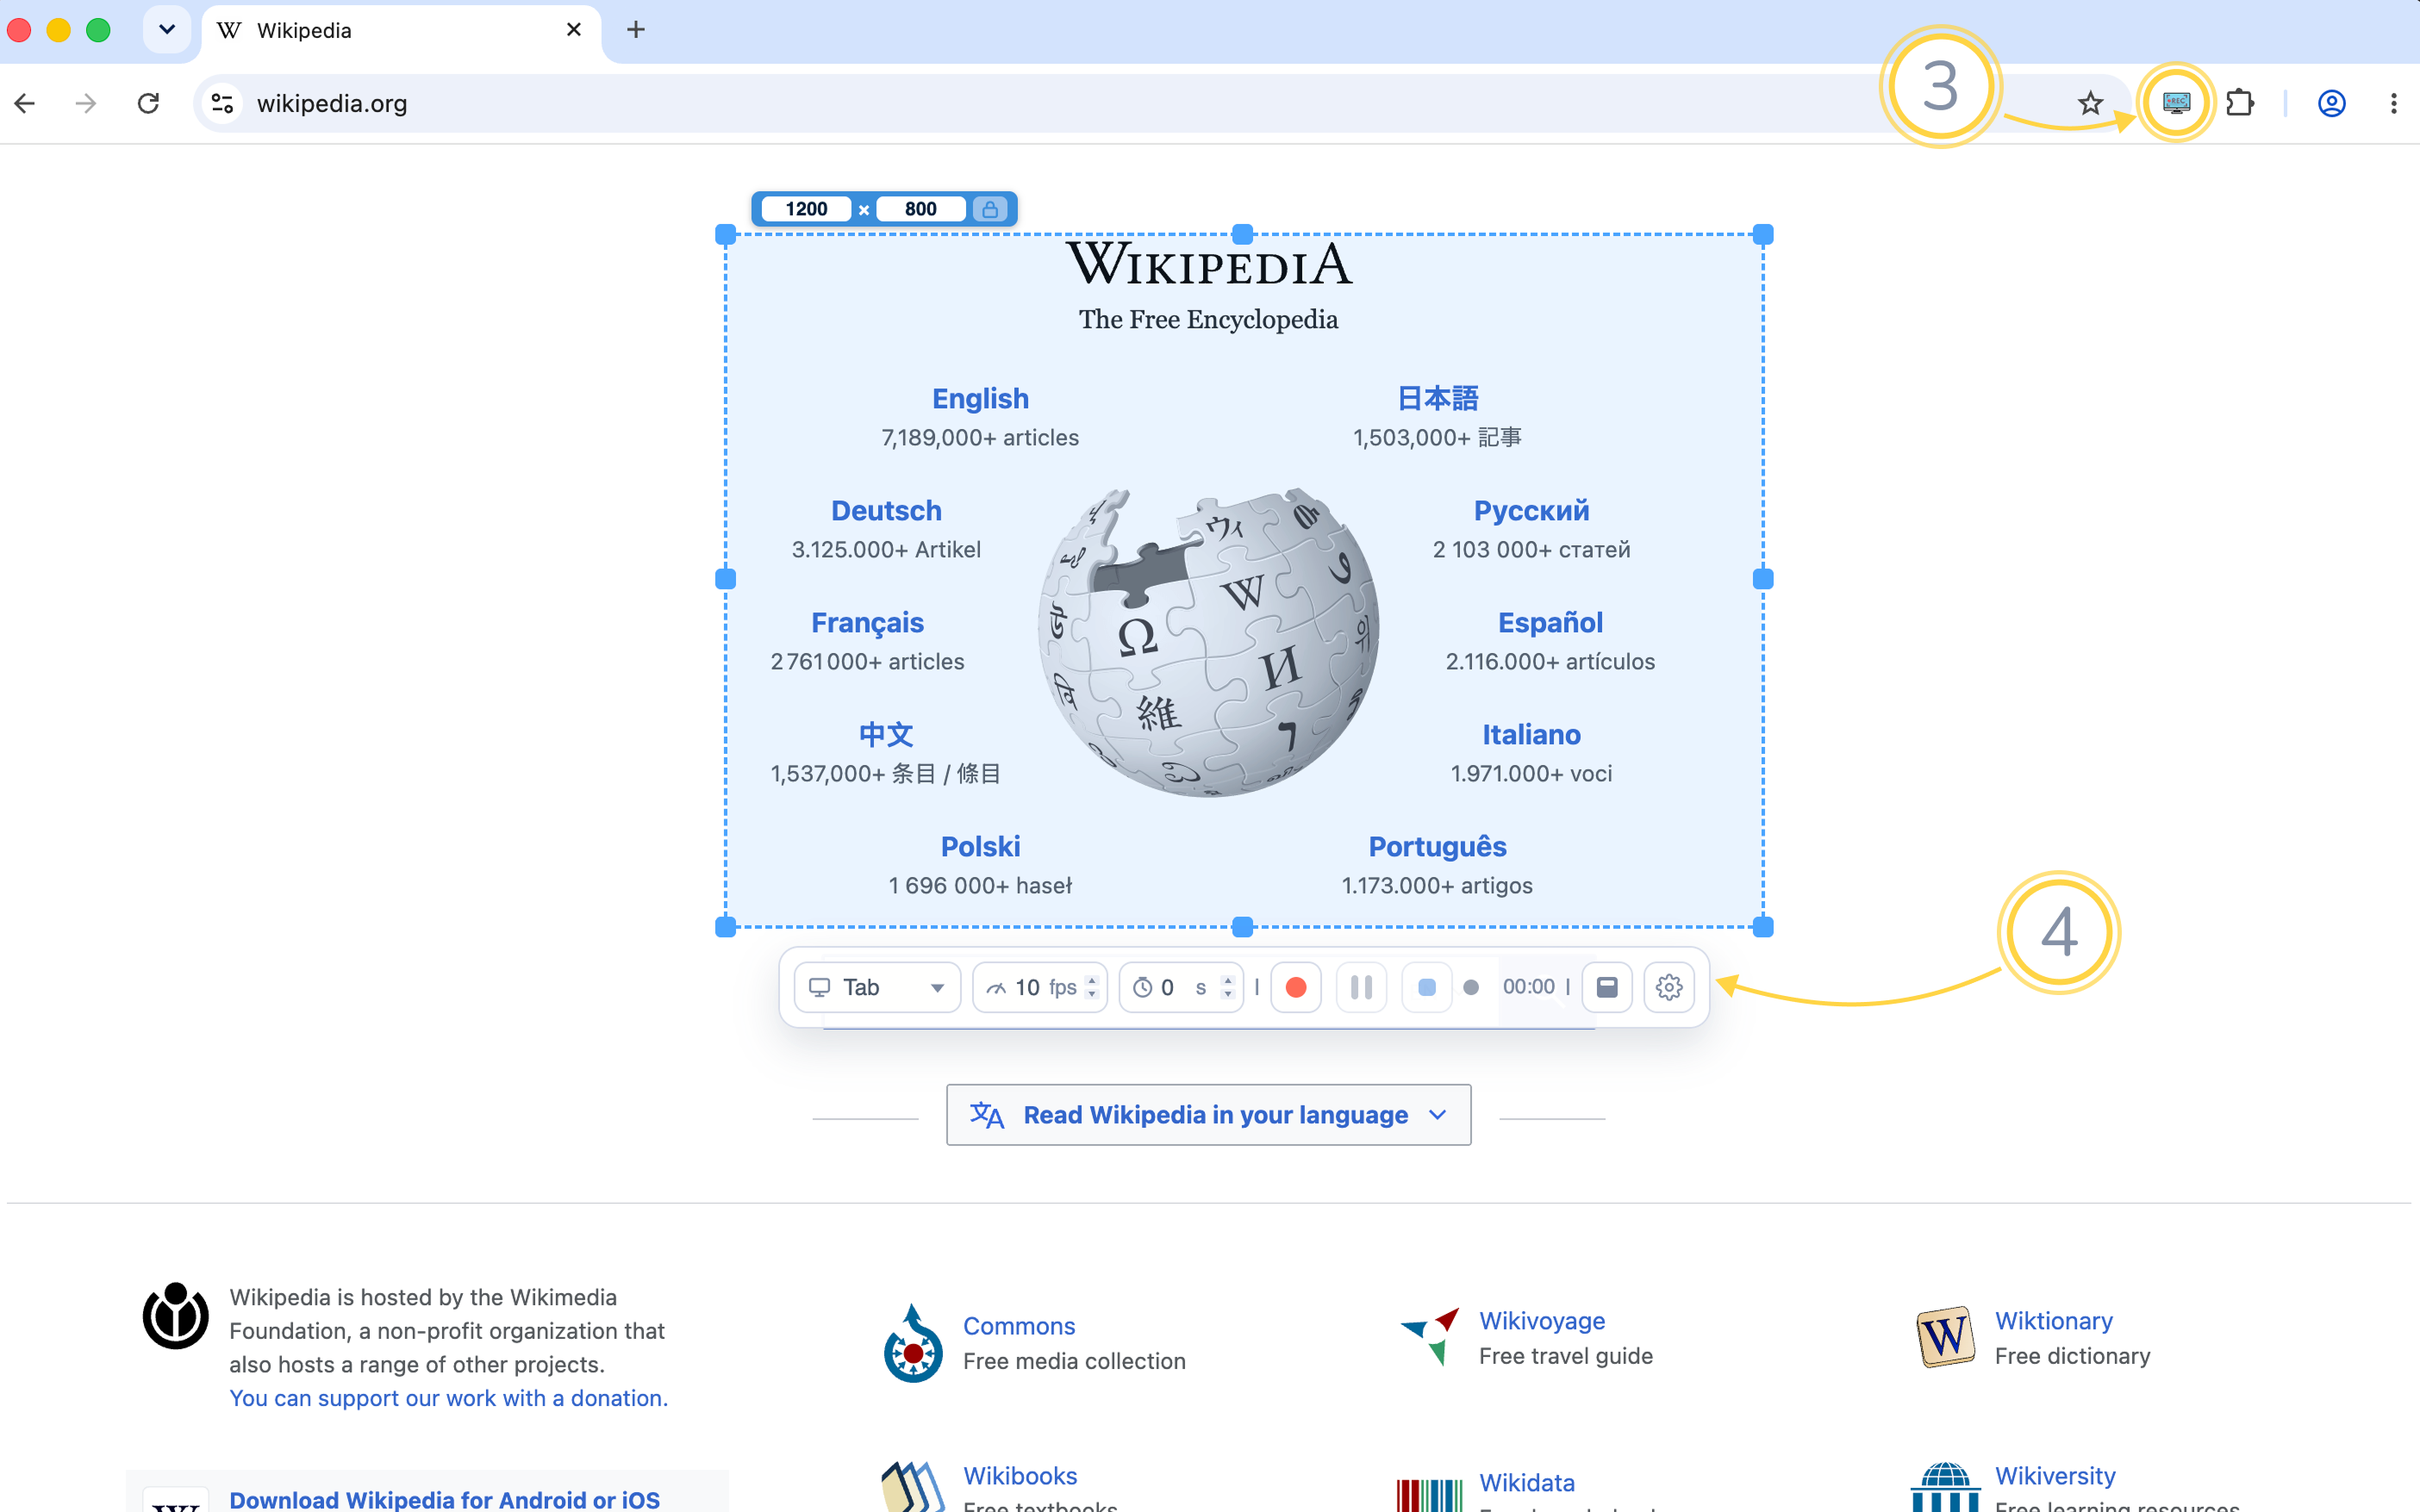Screen dimensions: 2420x1512
Task: Edit the 800 height field
Action: 920,209
